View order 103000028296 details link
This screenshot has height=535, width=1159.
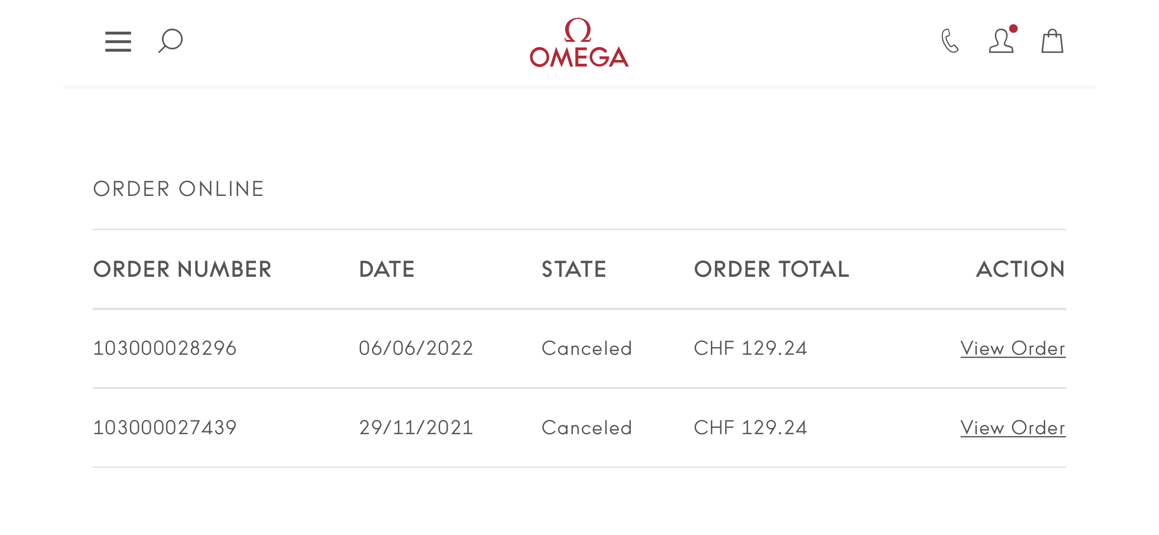point(1013,349)
